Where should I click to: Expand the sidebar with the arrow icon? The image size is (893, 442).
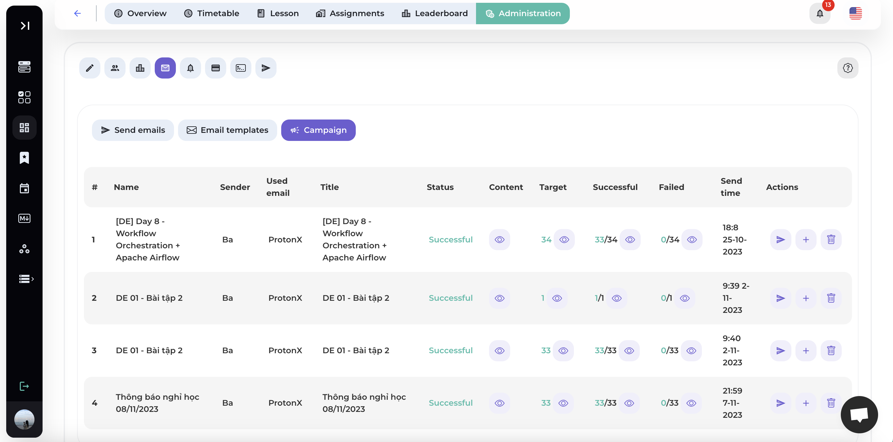pyautogui.click(x=25, y=26)
